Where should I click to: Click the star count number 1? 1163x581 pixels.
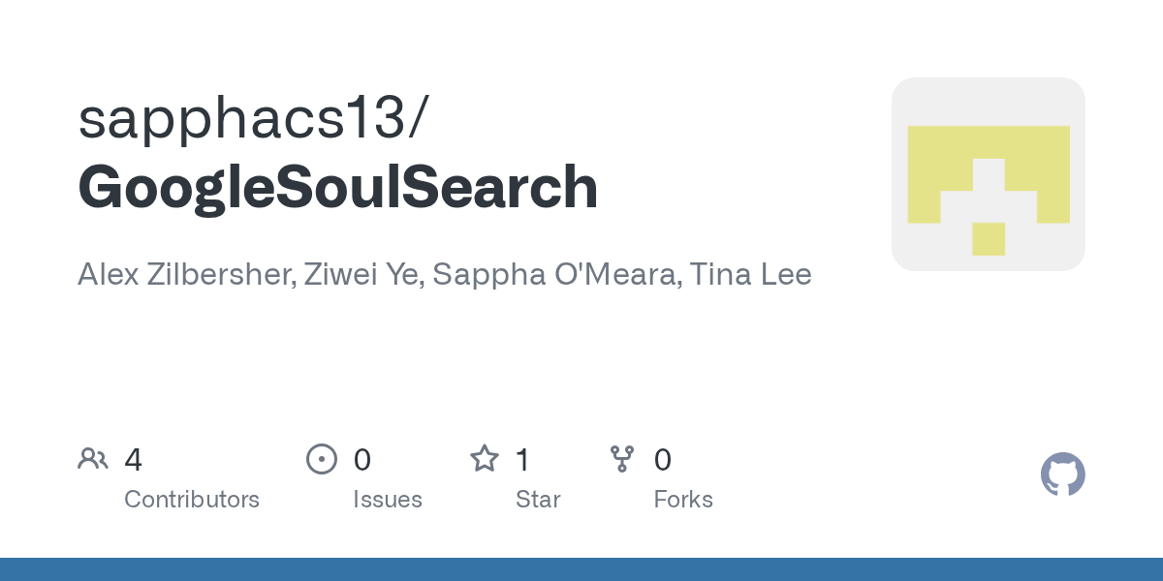(x=522, y=460)
